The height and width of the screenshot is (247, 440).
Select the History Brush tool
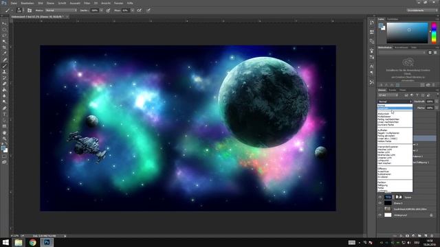click(x=4, y=78)
